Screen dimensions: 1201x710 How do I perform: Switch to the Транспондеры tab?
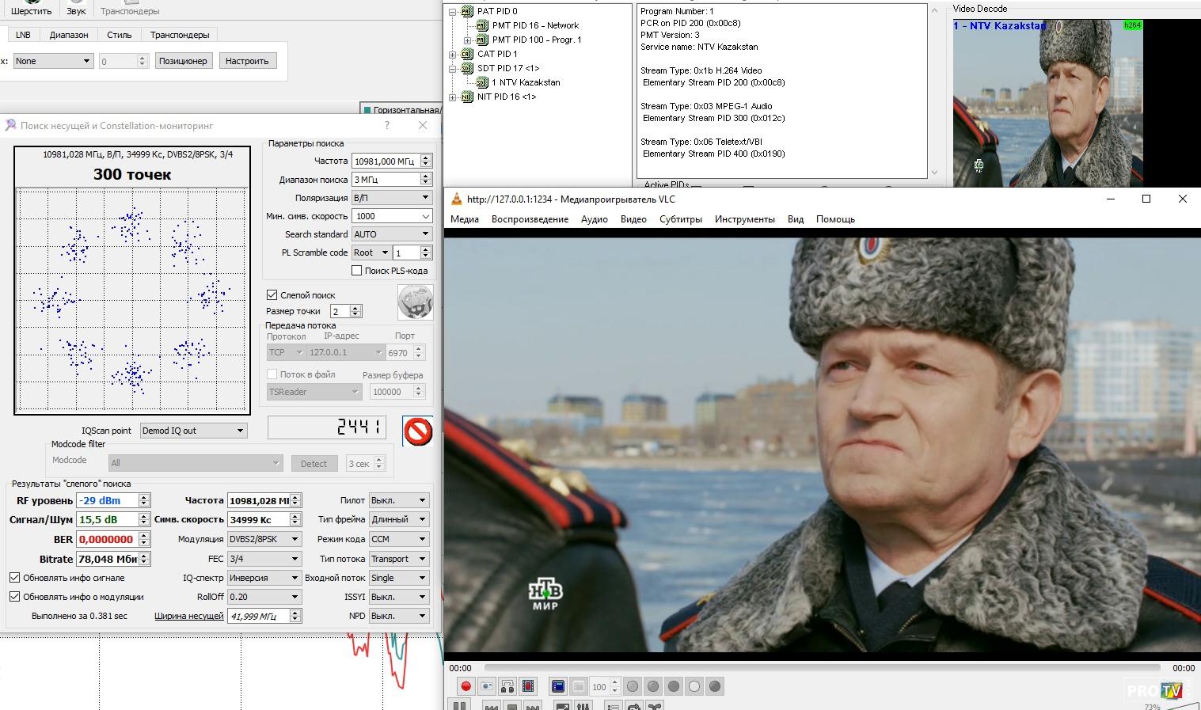(x=180, y=35)
